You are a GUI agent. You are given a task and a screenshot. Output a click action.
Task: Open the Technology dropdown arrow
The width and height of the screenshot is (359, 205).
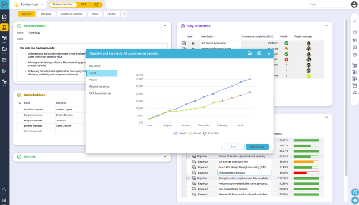(x=42, y=5)
